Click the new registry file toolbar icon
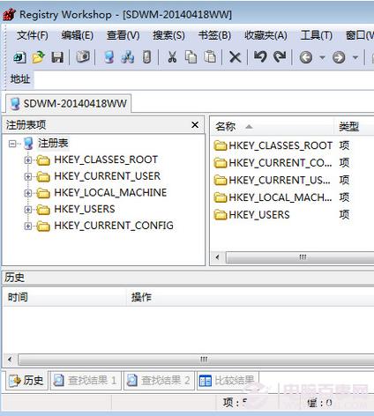Screen dimensions: 374x416 19,57
